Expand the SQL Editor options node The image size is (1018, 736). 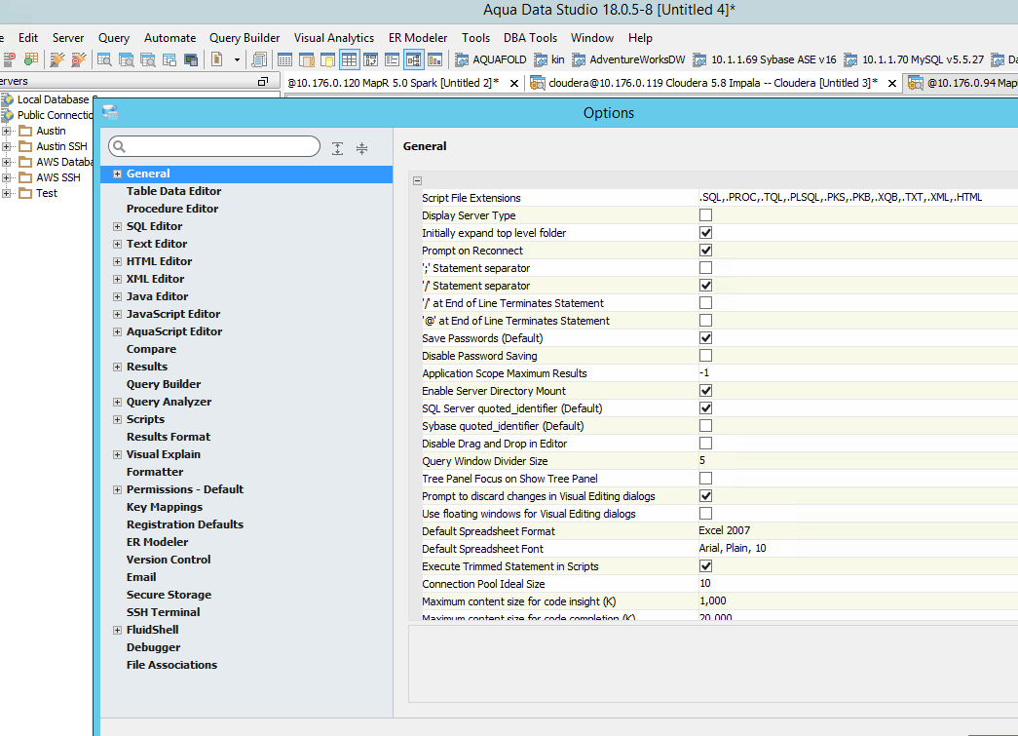pyautogui.click(x=118, y=226)
